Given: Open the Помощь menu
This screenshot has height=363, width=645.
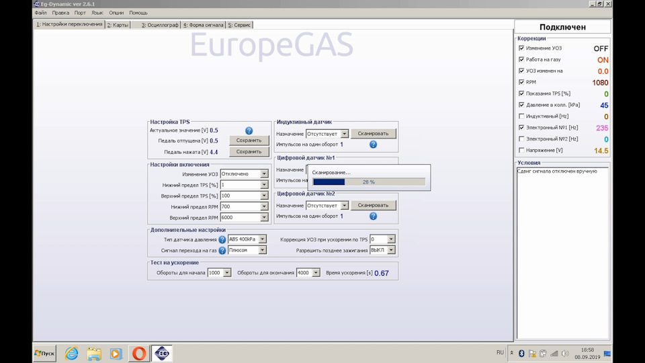Looking at the screenshot, I should click(x=138, y=13).
